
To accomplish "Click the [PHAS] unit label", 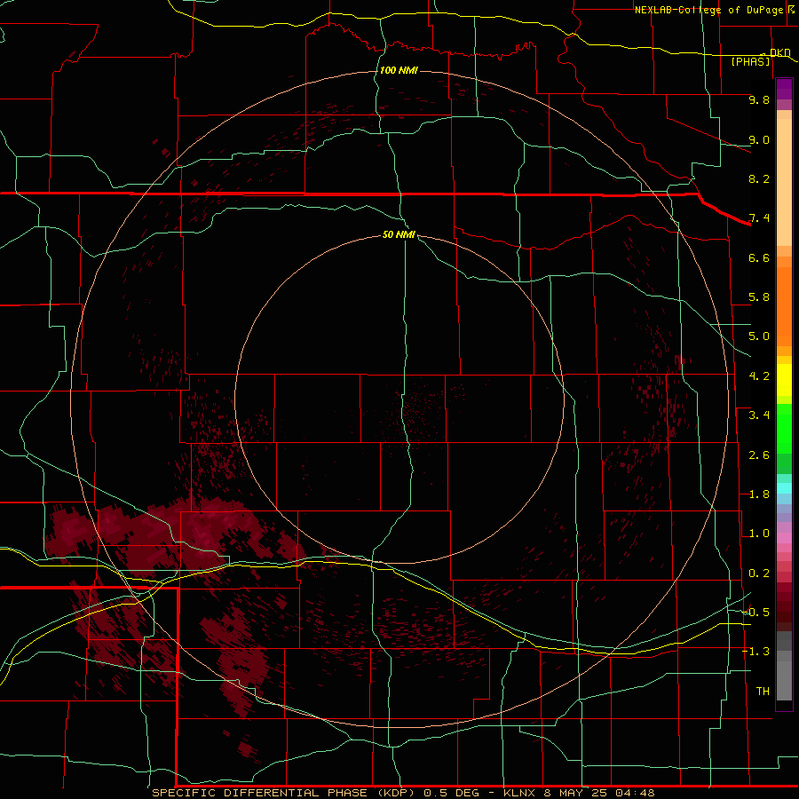I will 750,62.
